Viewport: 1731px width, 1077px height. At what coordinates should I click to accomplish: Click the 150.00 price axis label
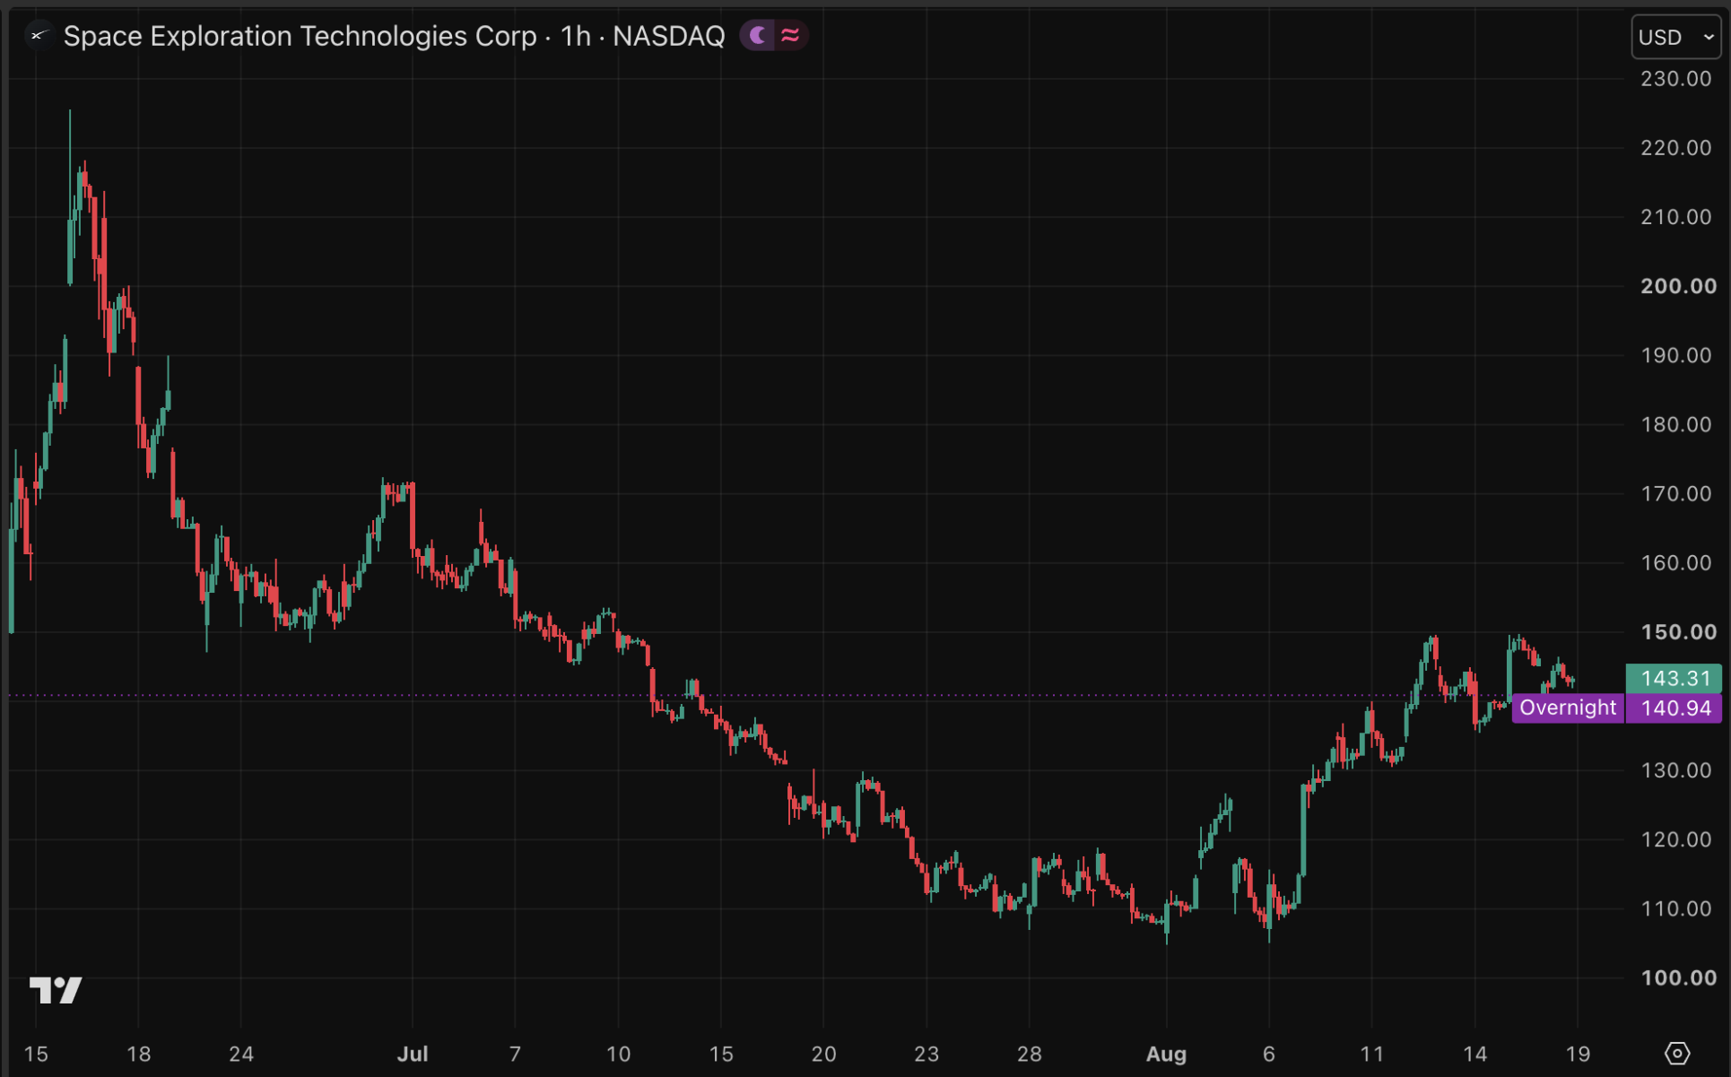pos(1678,631)
